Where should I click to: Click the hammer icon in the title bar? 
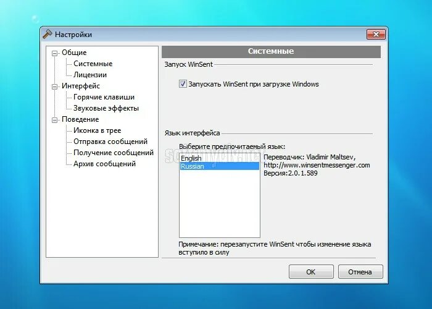(48, 34)
